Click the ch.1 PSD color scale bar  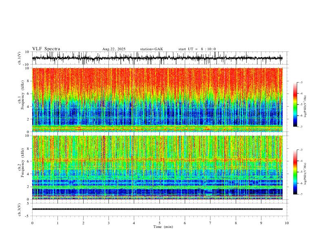pyautogui.click(x=295, y=104)
